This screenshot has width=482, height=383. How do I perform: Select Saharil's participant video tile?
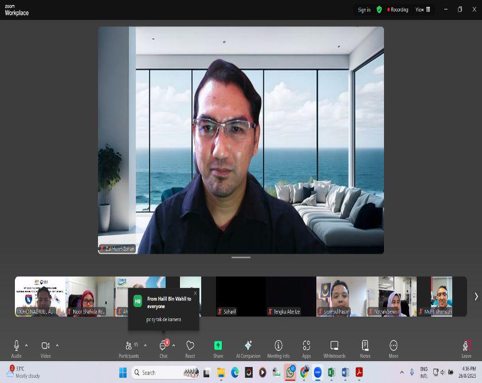(241, 297)
